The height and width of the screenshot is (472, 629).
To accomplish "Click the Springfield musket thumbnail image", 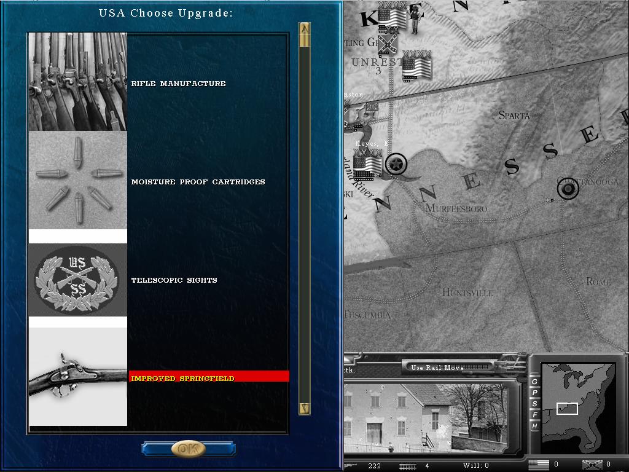I will (x=78, y=377).
